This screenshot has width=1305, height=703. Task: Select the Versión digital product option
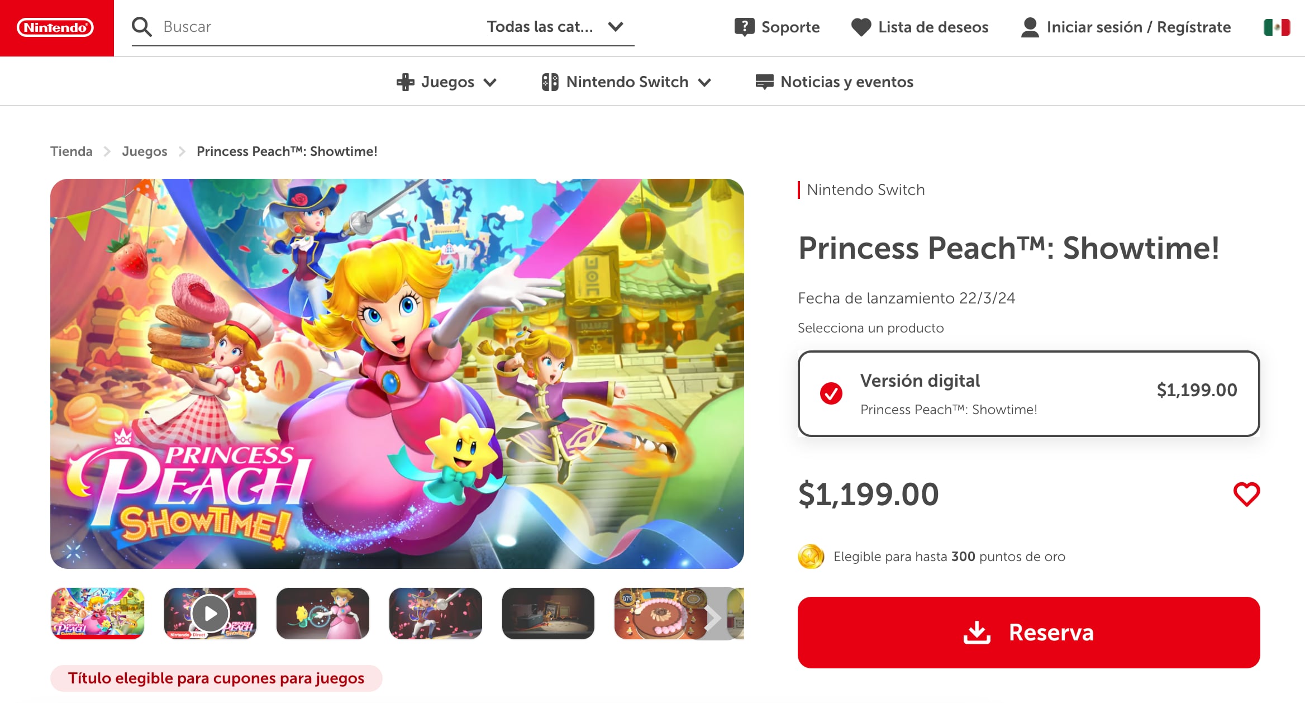[x=1028, y=393]
